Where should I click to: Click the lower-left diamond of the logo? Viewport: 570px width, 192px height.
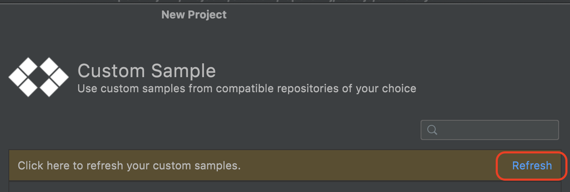[x=28, y=86]
